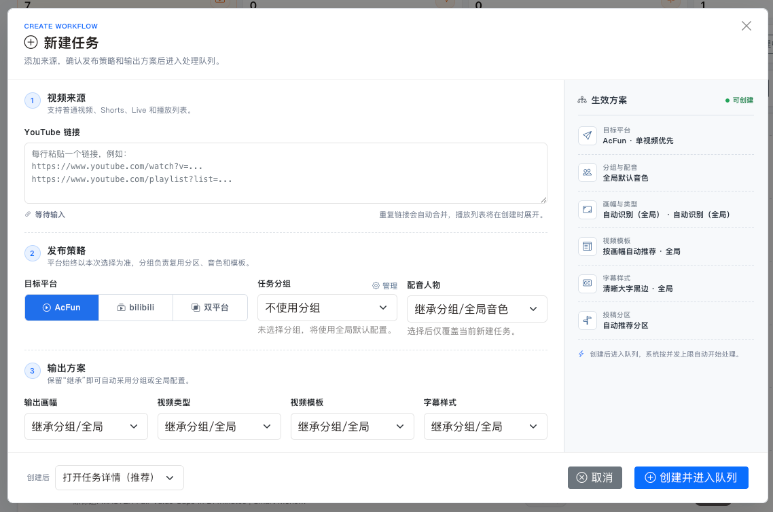Choose the 双平台 platform option
The width and height of the screenshot is (773, 512).
click(210, 308)
